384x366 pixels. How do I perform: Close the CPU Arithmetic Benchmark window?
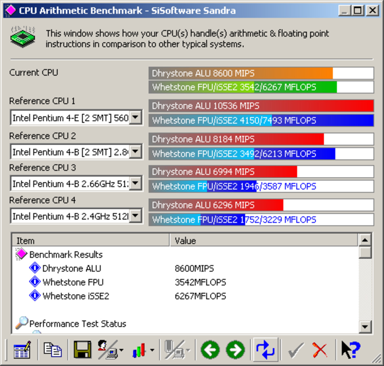[x=373, y=11]
